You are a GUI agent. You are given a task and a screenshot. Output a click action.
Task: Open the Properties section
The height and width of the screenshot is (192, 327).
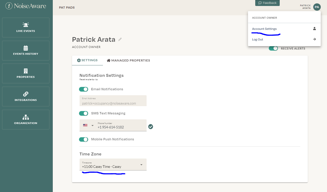click(x=26, y=73)
